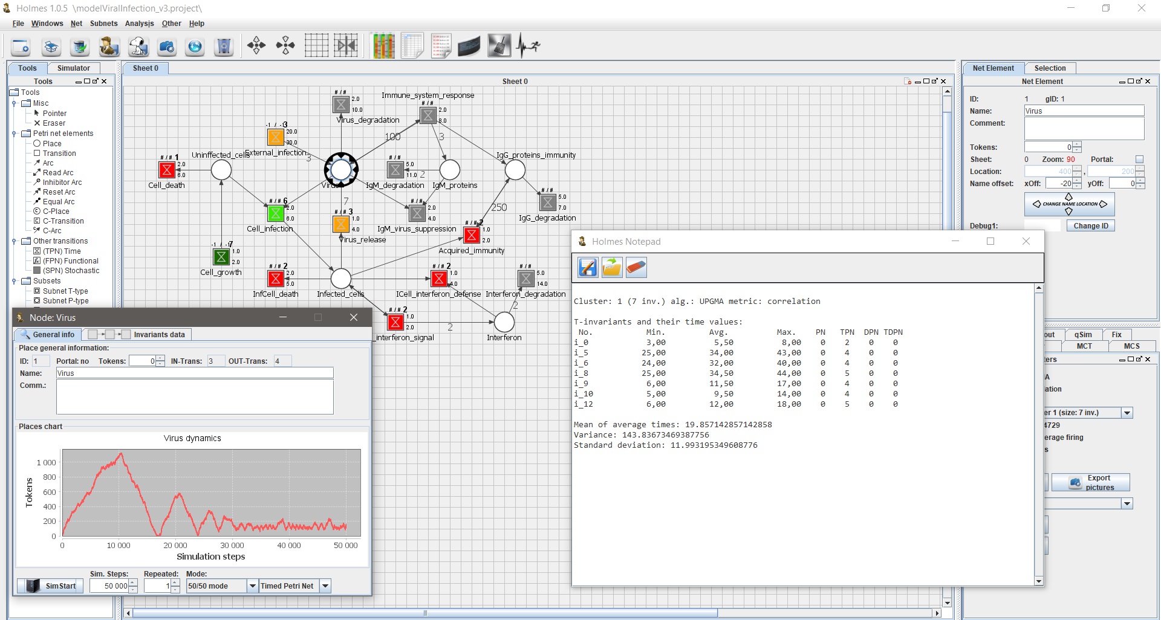Image resolution: width=1161 pixels, height=620 pixels.
Task: Open the cluster size 7 inv. dropdown
Action: (1127, 413)
